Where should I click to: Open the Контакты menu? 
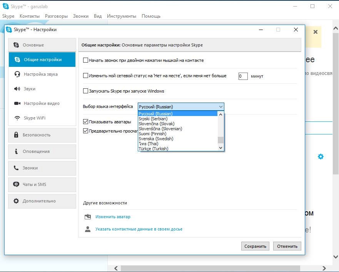[30, 16]
